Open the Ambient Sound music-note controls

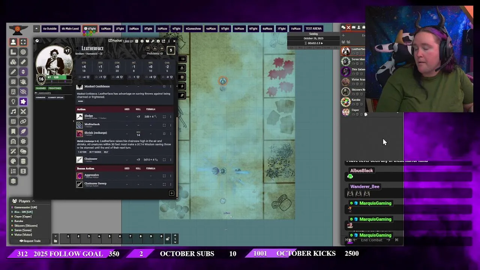(13, 111)
